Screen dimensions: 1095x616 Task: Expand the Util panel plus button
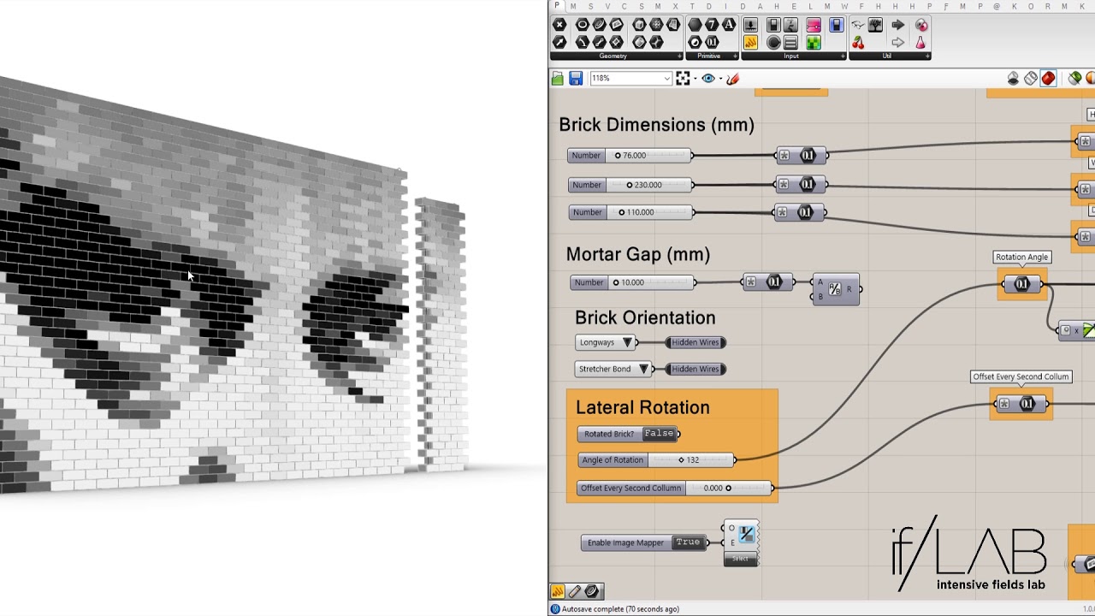[x=927, y=56]
